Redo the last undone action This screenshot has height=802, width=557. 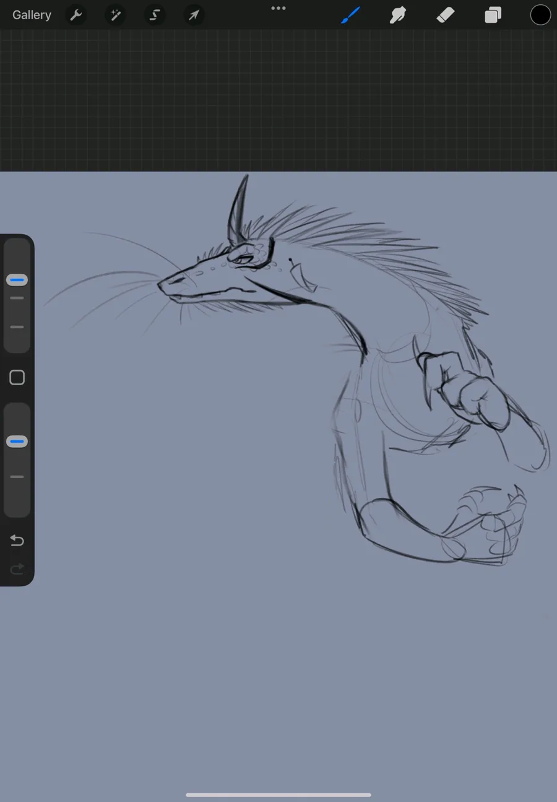tap(17, 569)
